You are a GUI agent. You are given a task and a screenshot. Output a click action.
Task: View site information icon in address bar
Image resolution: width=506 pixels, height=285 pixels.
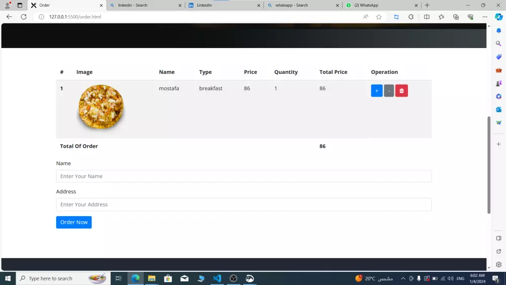coord(41,17)
